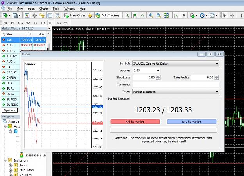
Task: Click the Stop Loss value field
Action: (x=144, y=78)
